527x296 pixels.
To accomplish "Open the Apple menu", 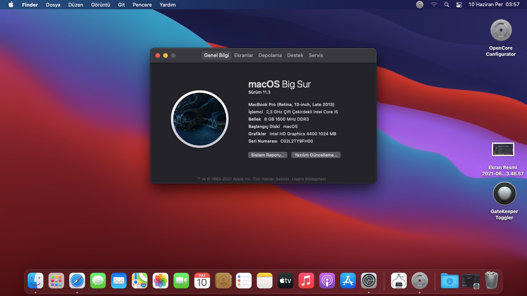I will click(x=11, y=5).
